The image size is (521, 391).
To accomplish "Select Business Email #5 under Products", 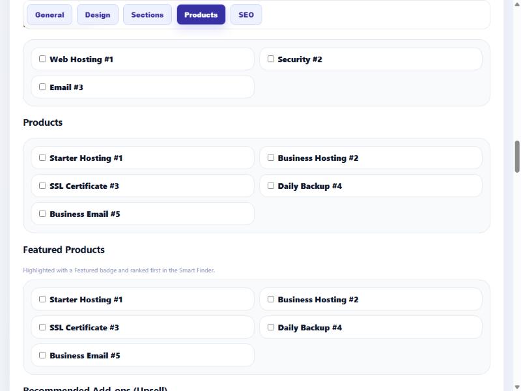I will click(x=42, y=214).
